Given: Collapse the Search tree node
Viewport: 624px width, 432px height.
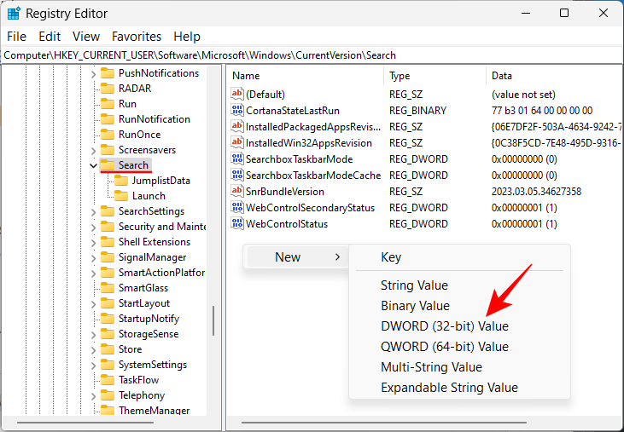Looking at the screenshot, I should point(93,165).
